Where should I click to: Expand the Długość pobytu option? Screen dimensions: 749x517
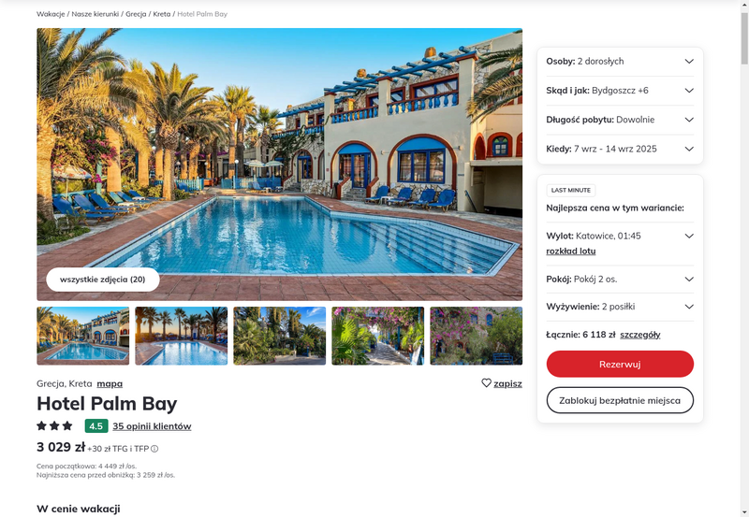coord(620,120)
